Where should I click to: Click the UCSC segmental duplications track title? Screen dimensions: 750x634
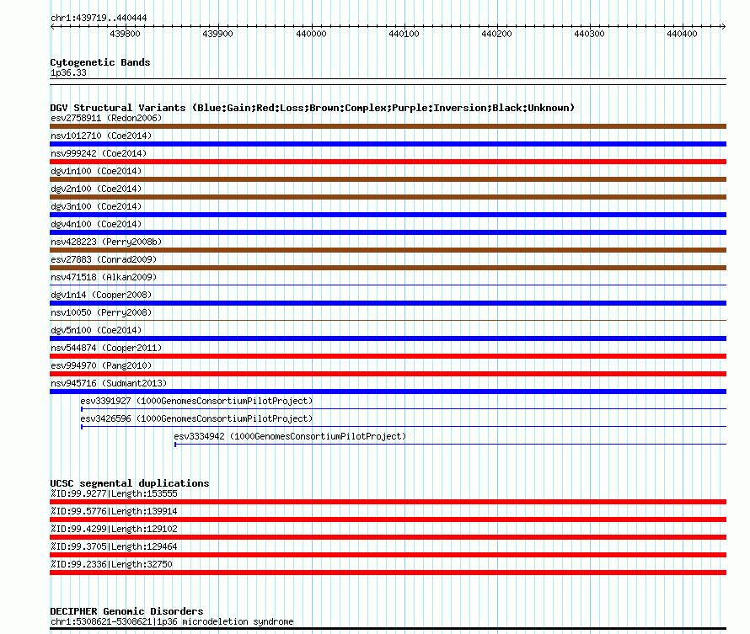pyautogui.click(x=130, y=483)
